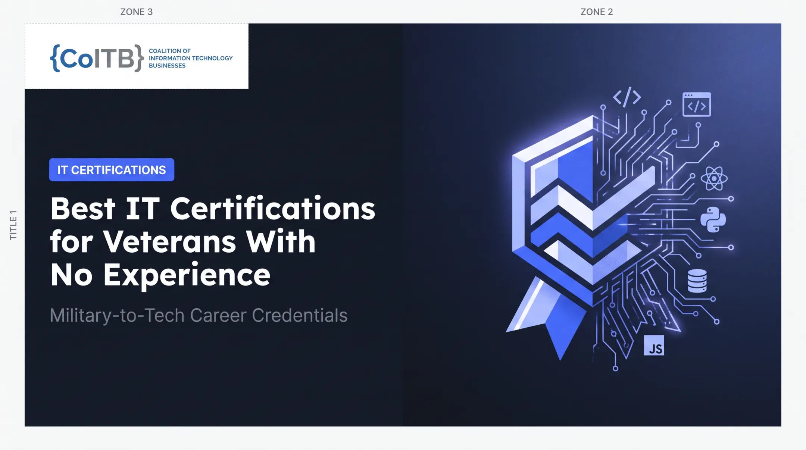Click the JS icon in the illustration
The image size is (806, 450).
pyautogui.click(x=654, y=345)
